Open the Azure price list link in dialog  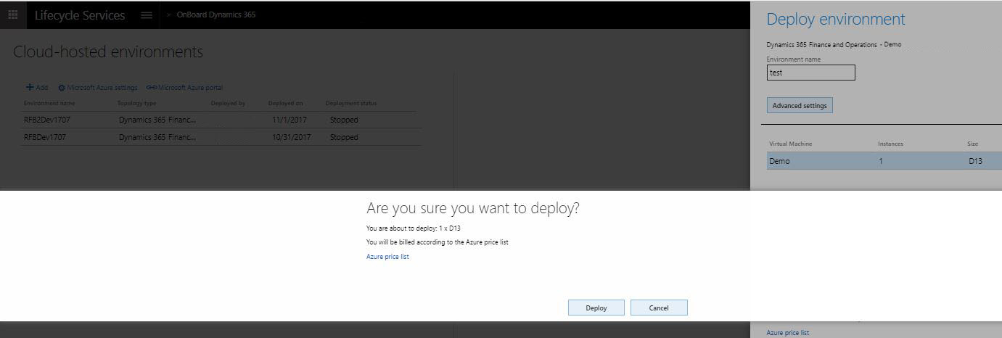pos(387,257)
